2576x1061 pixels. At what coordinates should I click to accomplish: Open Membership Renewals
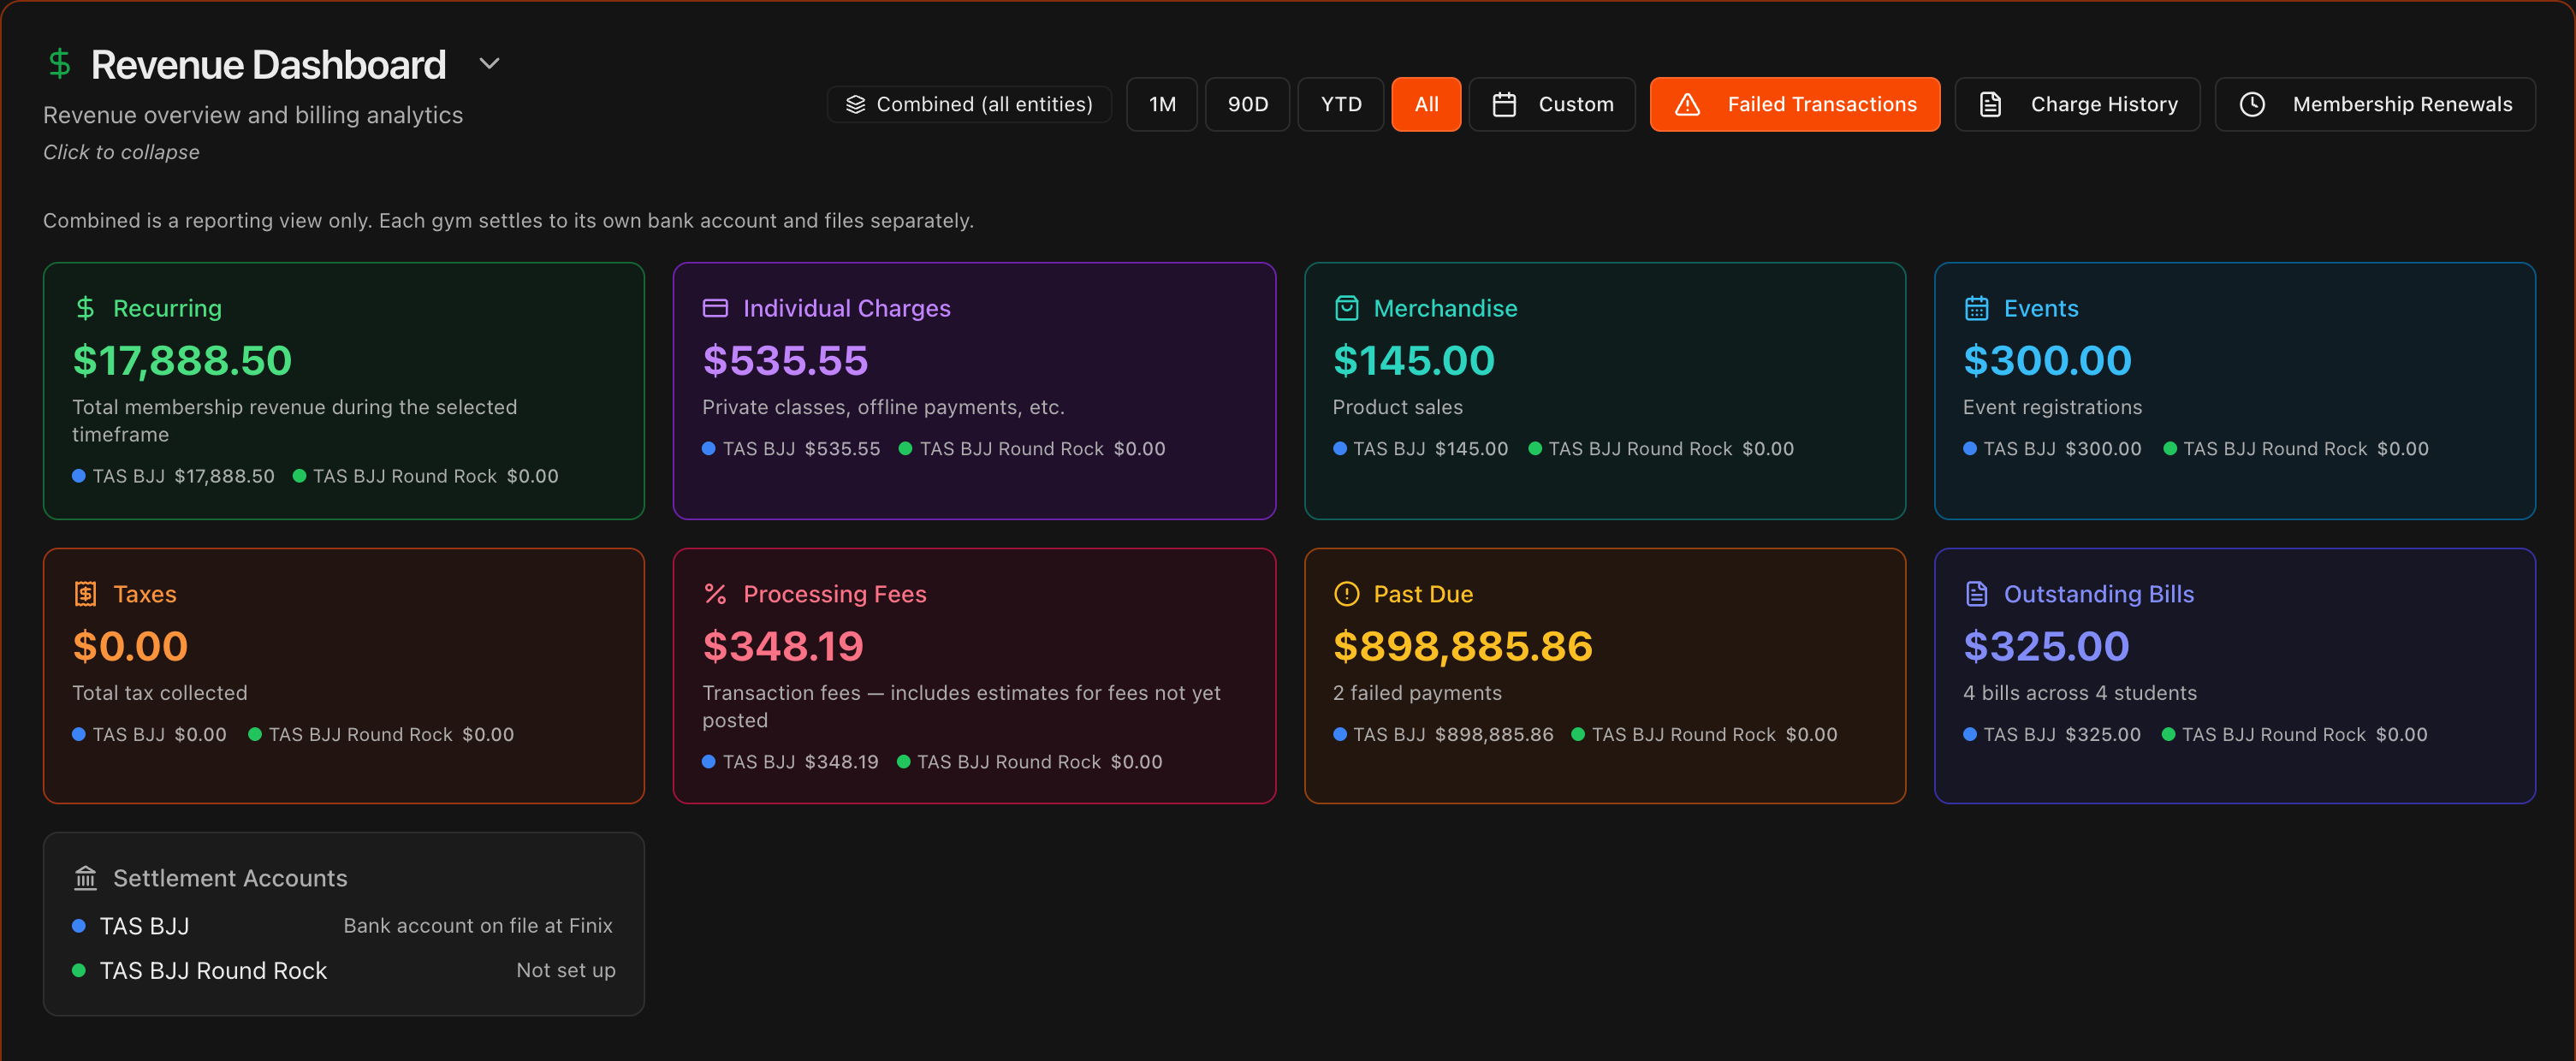[x=2375, y=104]
